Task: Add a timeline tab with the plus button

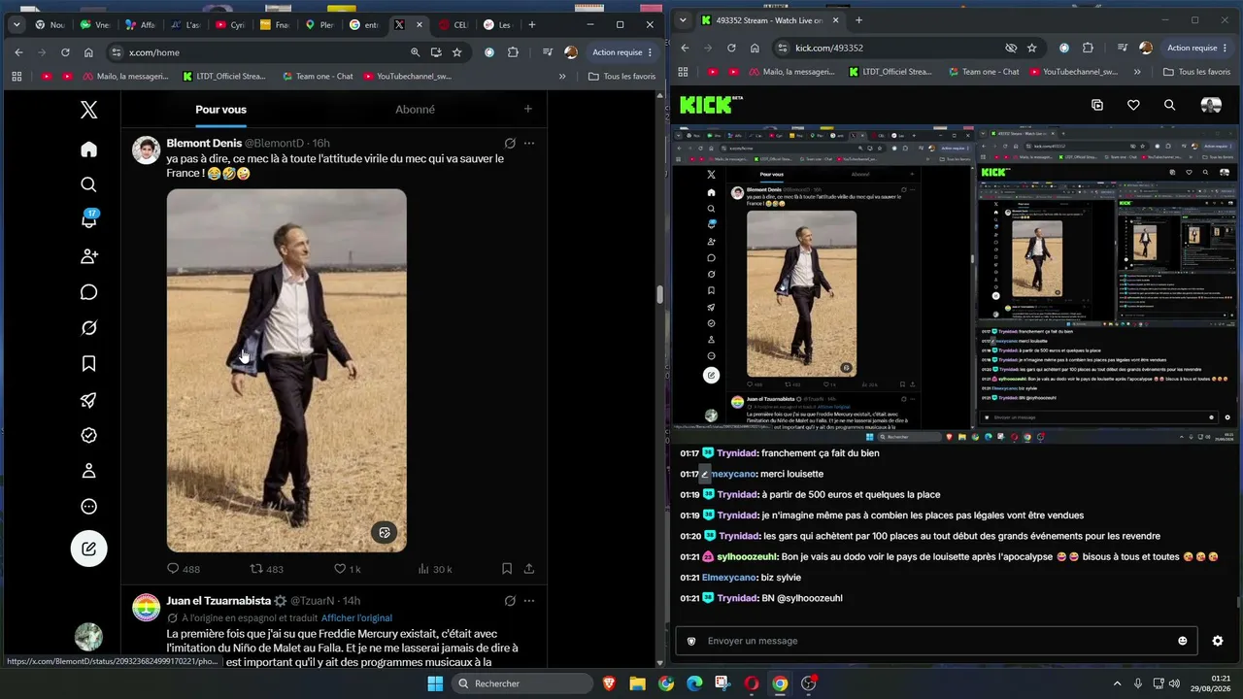Action: (528, 109)
